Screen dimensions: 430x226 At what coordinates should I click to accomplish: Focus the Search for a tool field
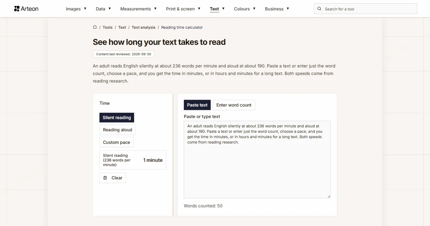point(365,9)
